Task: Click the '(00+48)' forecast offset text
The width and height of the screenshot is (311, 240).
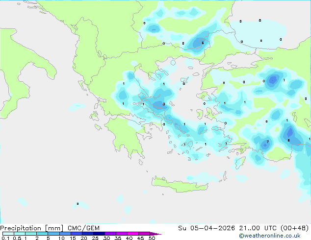Action: (295, 228)
